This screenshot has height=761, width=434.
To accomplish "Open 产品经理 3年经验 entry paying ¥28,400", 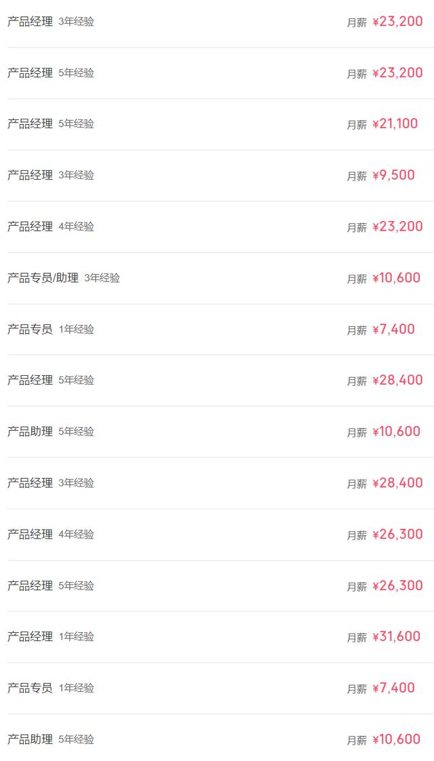I will coord(30,483).
